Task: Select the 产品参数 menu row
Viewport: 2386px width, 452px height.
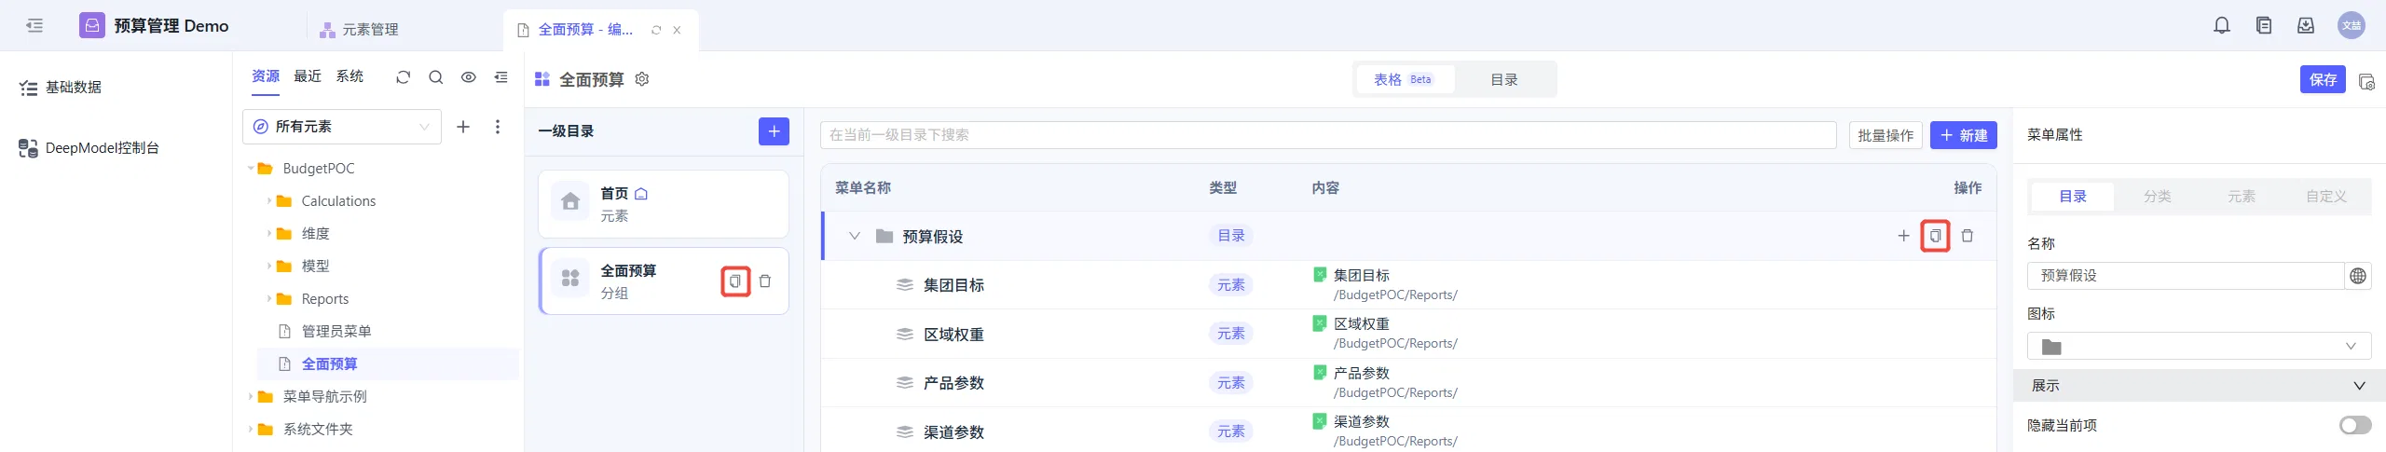Action: click(1409, 383)
